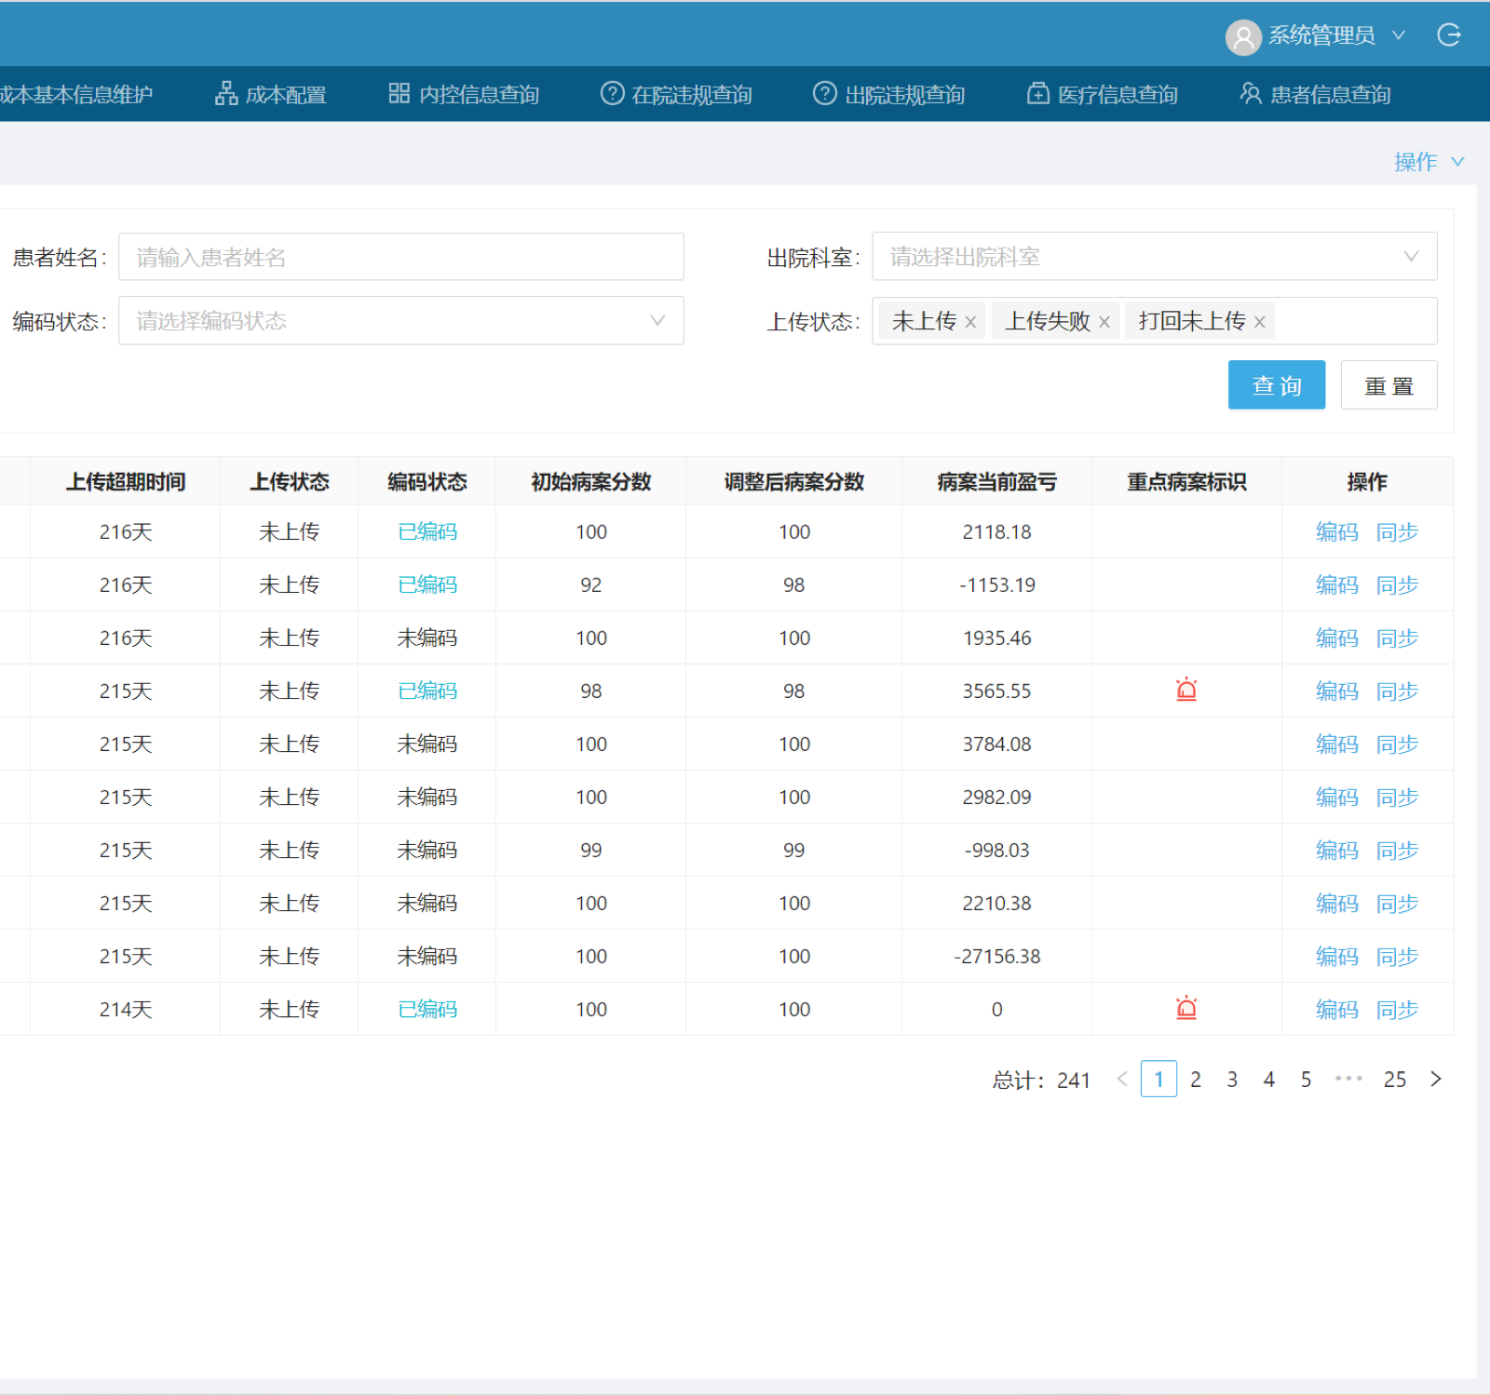Viewport: 1490px width, 1395px height.
Task: Select the 调整后病案分数 column header
Action: tap(794, 481)
